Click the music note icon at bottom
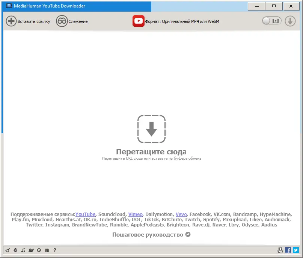The height and width of the screenshot is (258, 303). click(23, 250)
